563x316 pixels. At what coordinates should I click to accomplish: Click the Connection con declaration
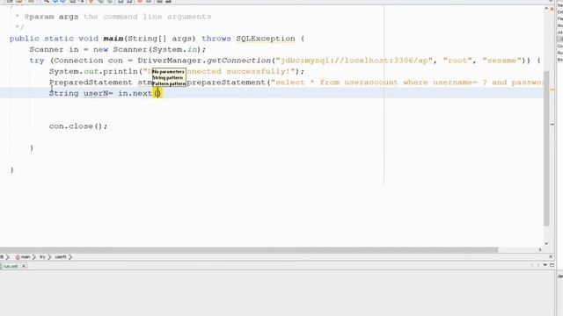(88, 61)
